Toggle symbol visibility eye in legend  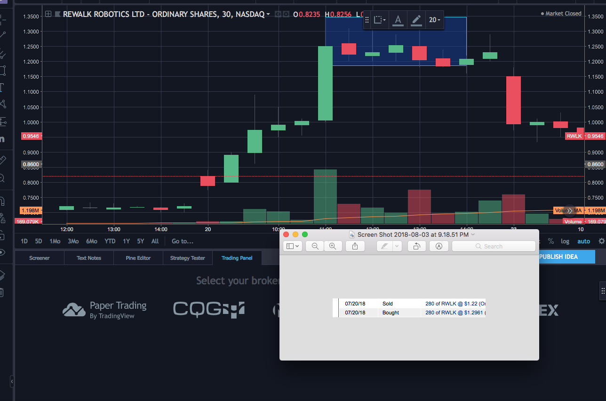[278, 15]
